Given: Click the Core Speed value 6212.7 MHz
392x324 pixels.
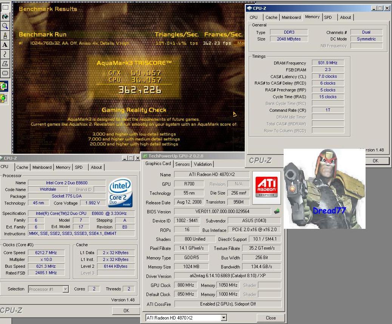Looking at the screenshot, I should (x=46, y=253).
